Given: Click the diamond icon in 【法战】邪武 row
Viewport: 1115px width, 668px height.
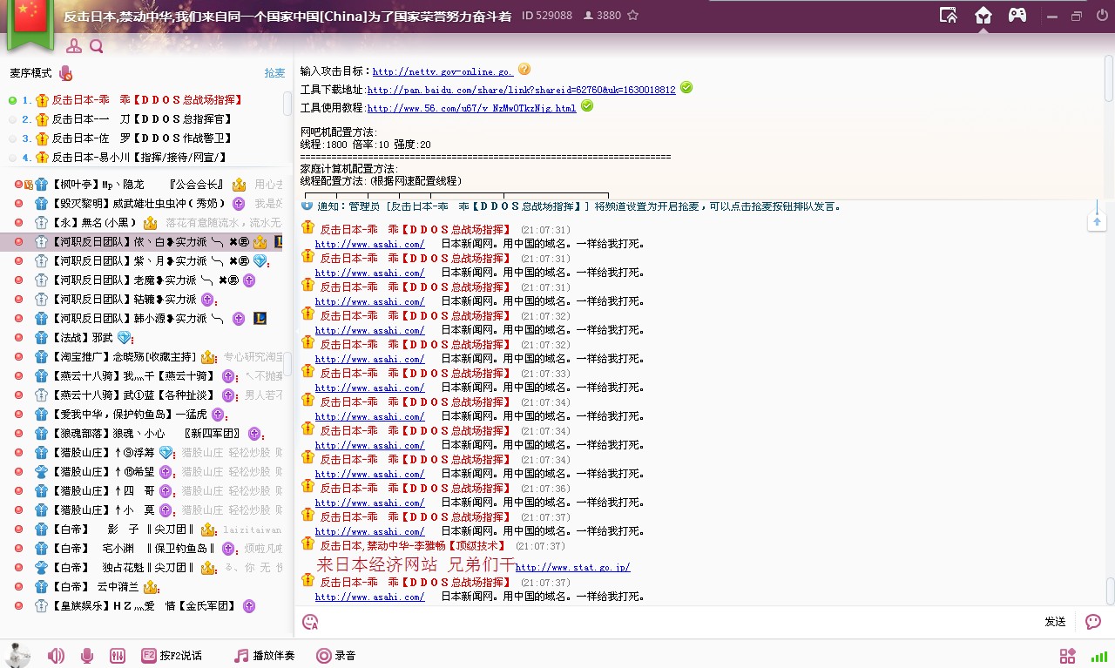Looking at the screenshot, I should (125, 338).
